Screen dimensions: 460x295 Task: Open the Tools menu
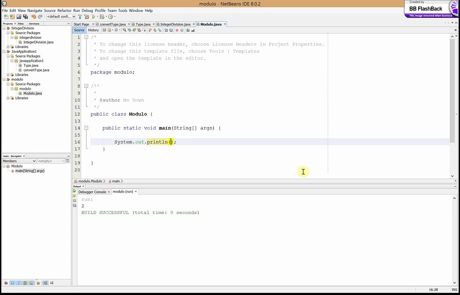(123, 11)
